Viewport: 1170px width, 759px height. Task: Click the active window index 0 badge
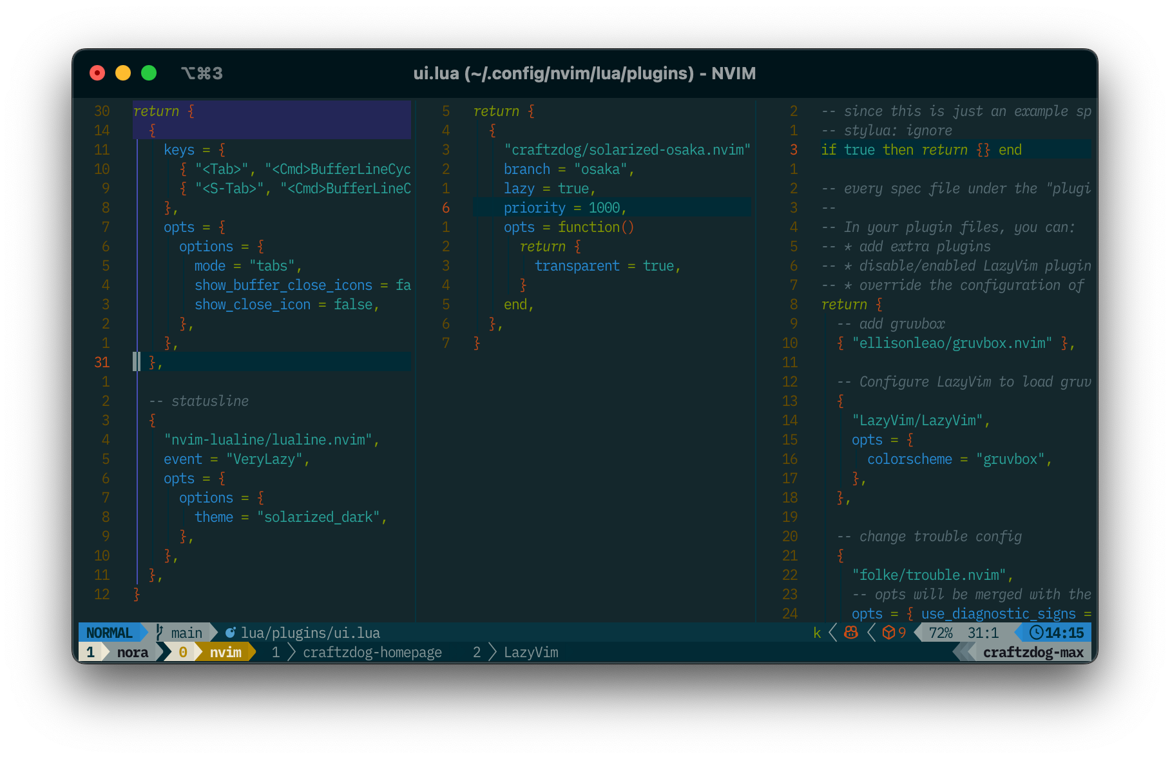coord(183,652)
